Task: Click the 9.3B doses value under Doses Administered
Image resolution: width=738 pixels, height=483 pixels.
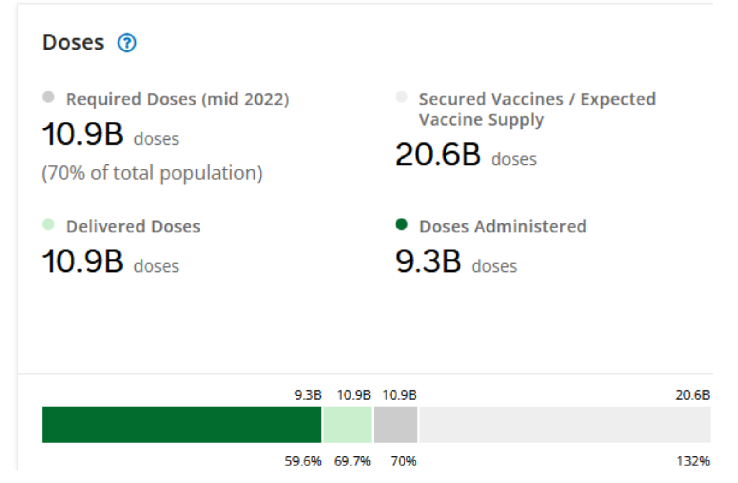Action: (x=456, y=262)
